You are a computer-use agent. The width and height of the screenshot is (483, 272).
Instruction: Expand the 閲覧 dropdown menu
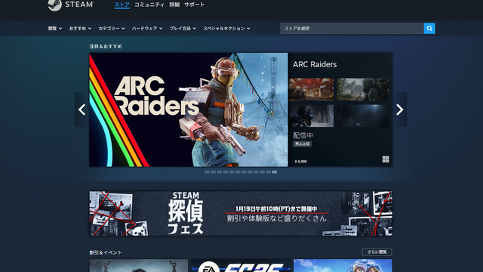pos(55,29)
